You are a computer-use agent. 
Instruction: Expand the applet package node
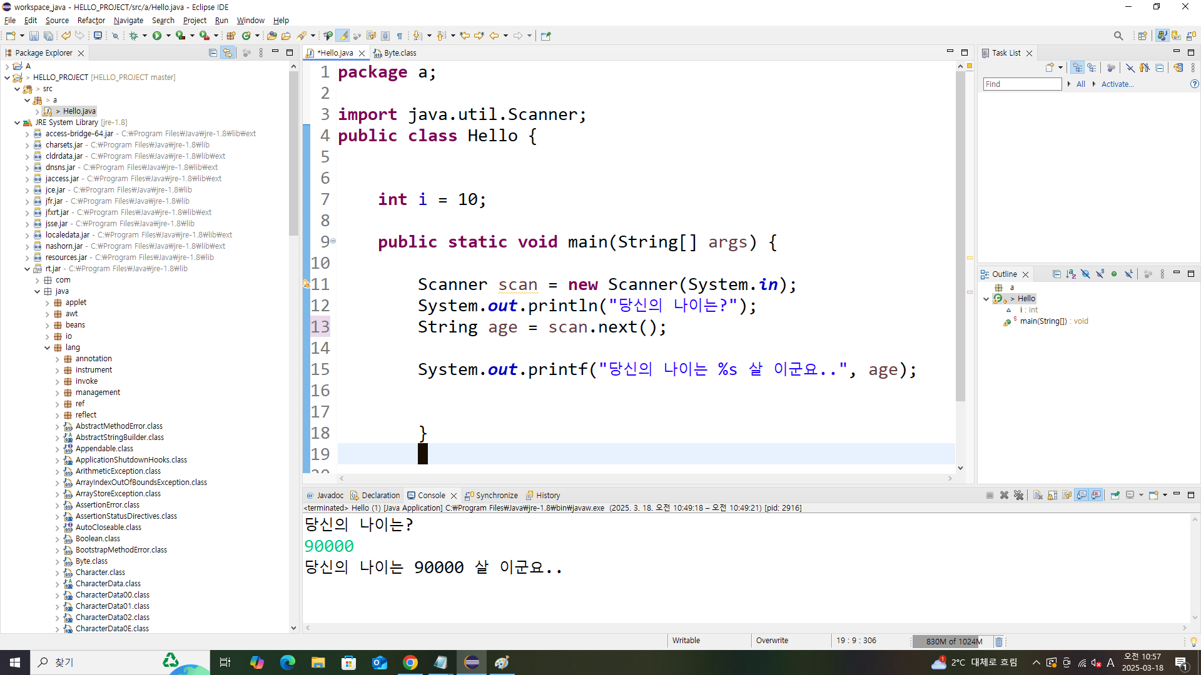pos(48,302)
